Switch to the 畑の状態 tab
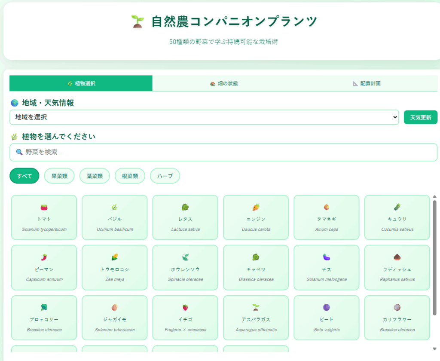 pyautogui.click(x=223, y=83)
